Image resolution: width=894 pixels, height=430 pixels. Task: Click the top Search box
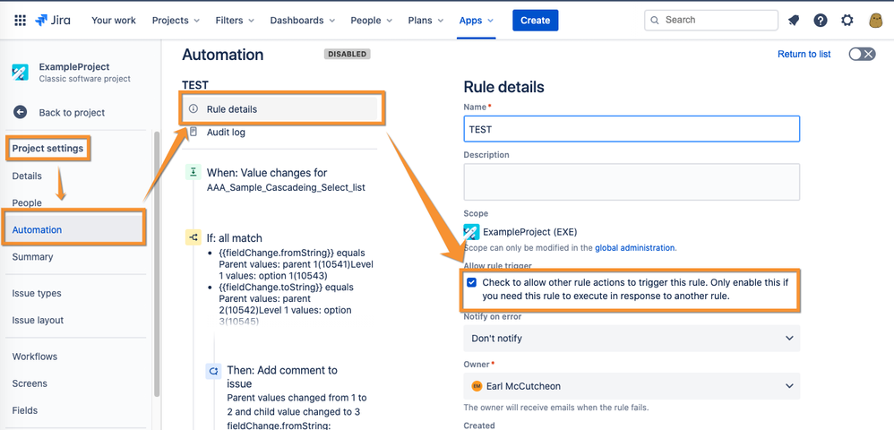[x=711, y=20]
